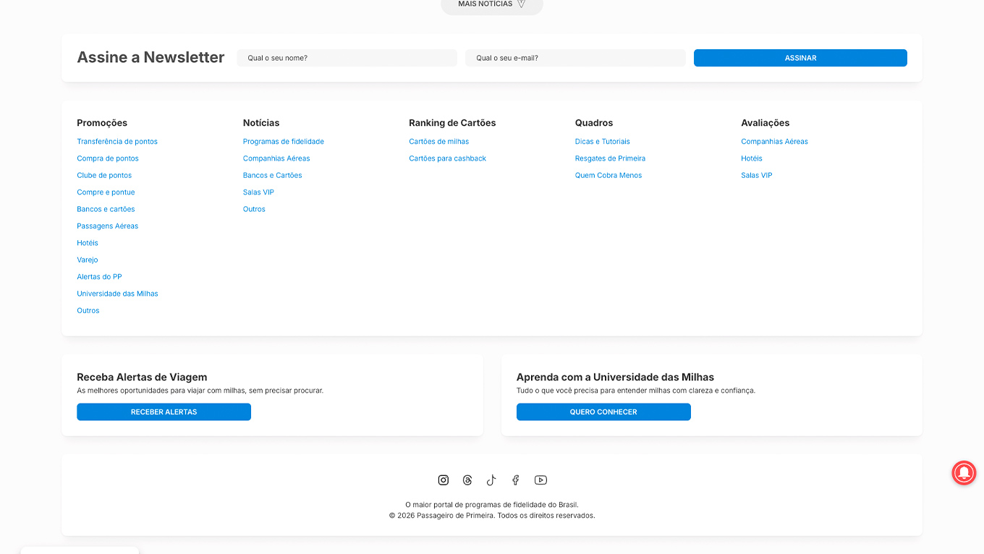Open the Threads social icon
The image size is (984, 554).
coord(467,480)
